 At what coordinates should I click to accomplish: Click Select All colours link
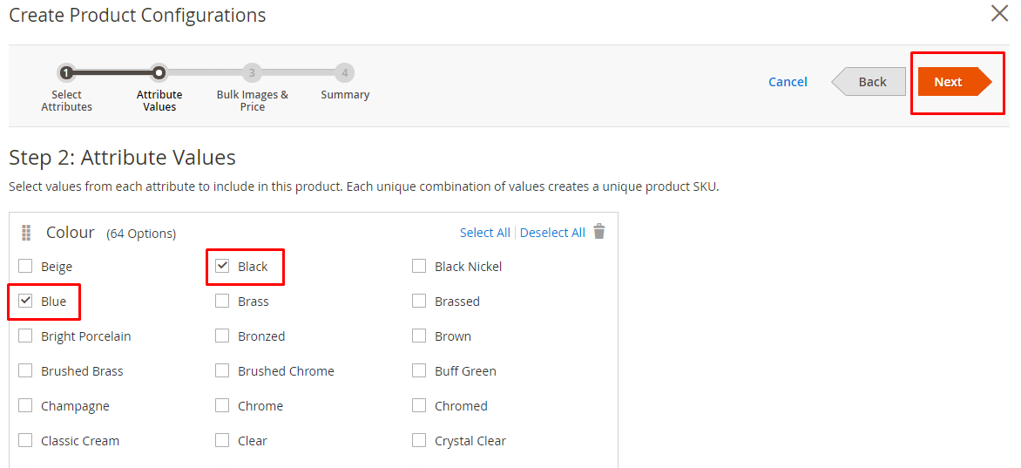tap(484, 233)
